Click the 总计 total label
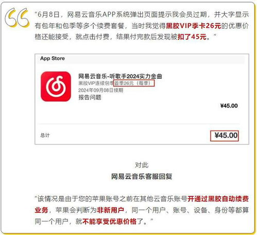The image size is (257, 235). (x=45, y=136)
